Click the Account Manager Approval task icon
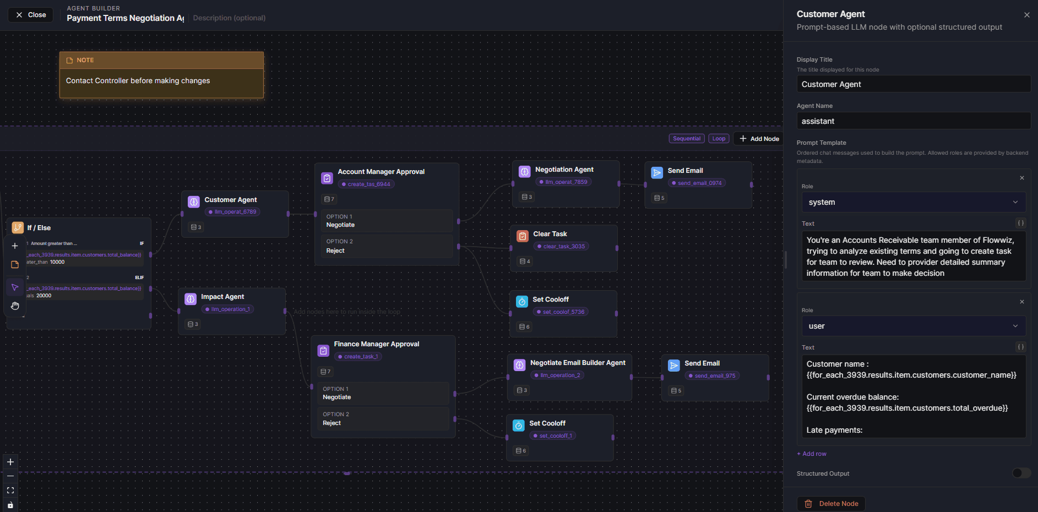Image resolution: width=1038 pixels, height=512 pixels. pyautogui.click(x=327, y=178)
